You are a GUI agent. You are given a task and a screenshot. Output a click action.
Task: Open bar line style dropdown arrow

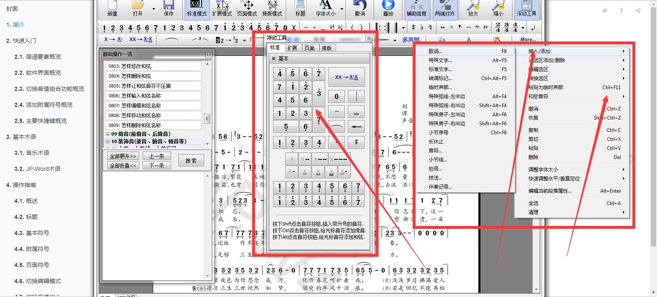403,28
